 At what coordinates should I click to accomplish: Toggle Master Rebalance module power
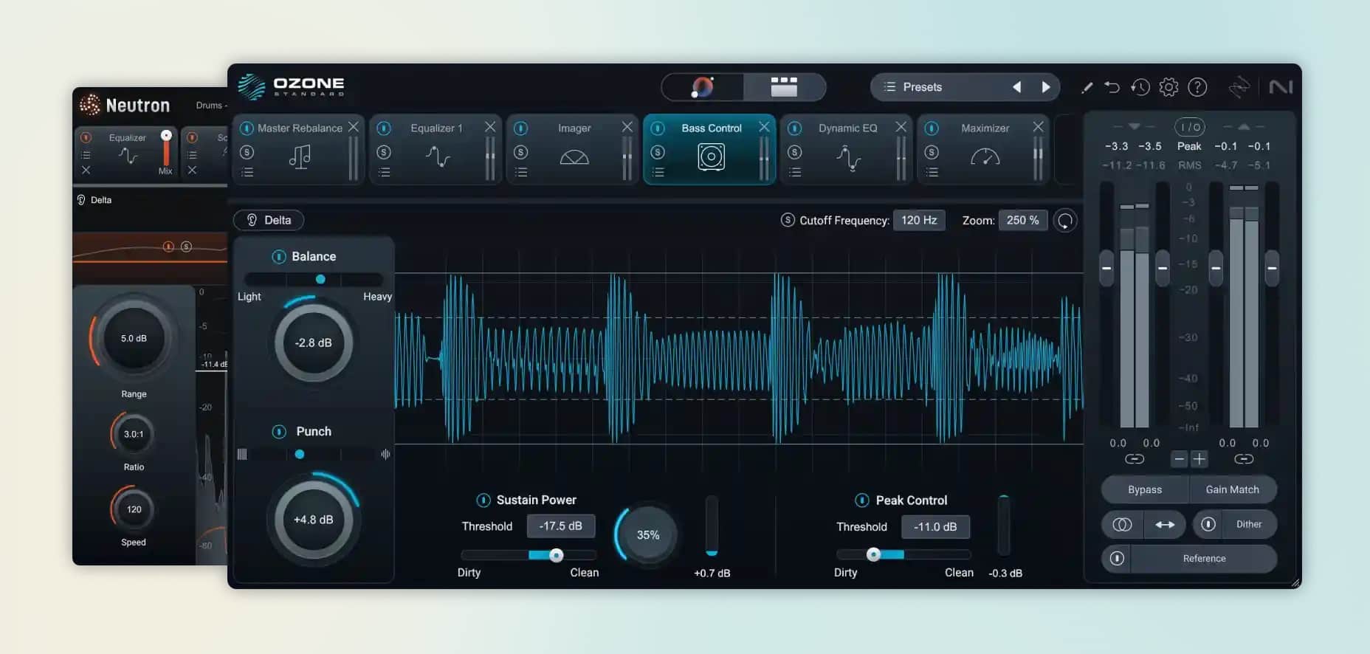coord(247,128)
